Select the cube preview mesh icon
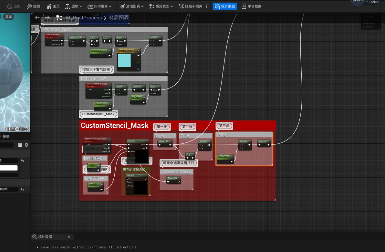This screenshot has height=252, width=385. click(22, 129)
